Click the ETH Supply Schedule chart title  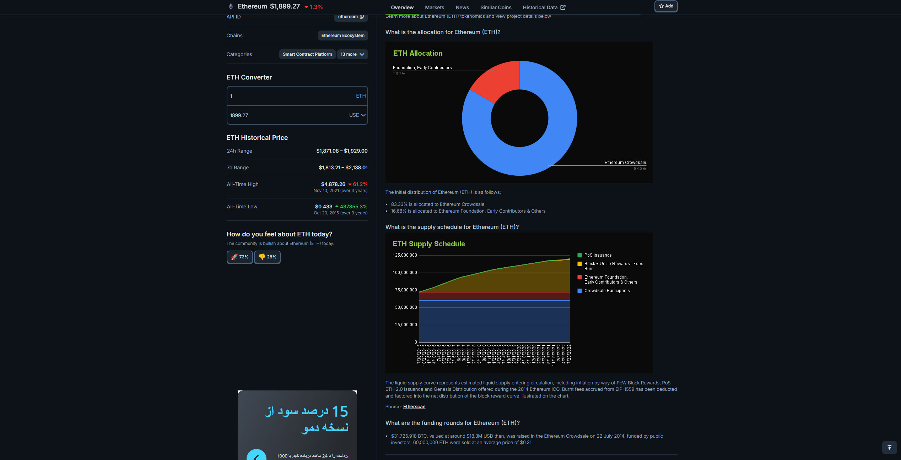(x=428, y=244)
